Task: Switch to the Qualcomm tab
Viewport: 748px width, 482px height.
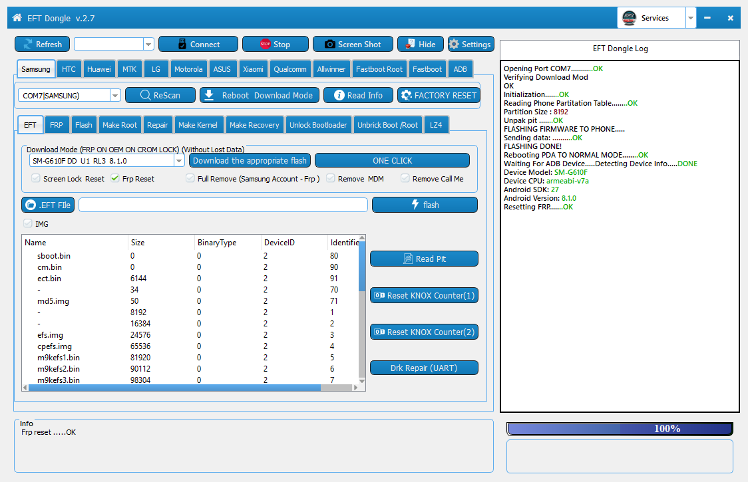Action: click(x=289, y=69)
